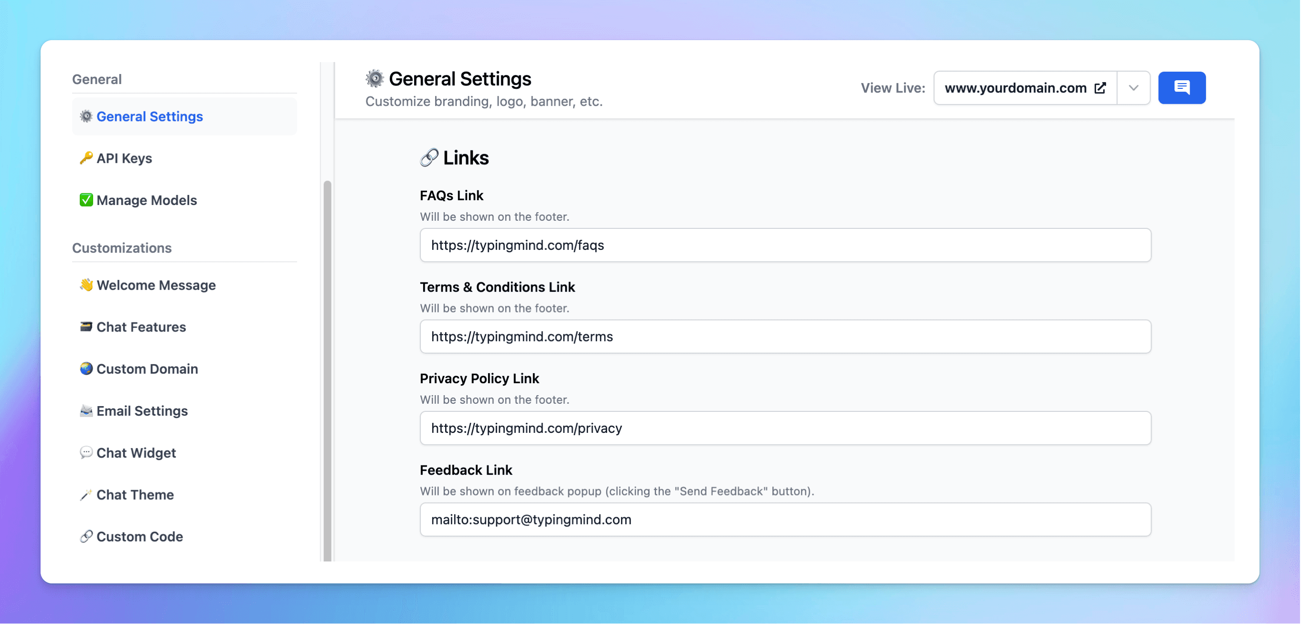This screenshot has width=1301, height=624.
Task: Click the blue chat bubble icon button
Action: pos(1181,88)
